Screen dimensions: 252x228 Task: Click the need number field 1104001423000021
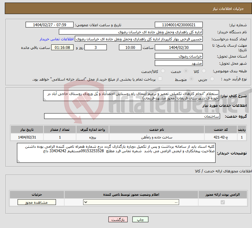(x=178, y=25)
